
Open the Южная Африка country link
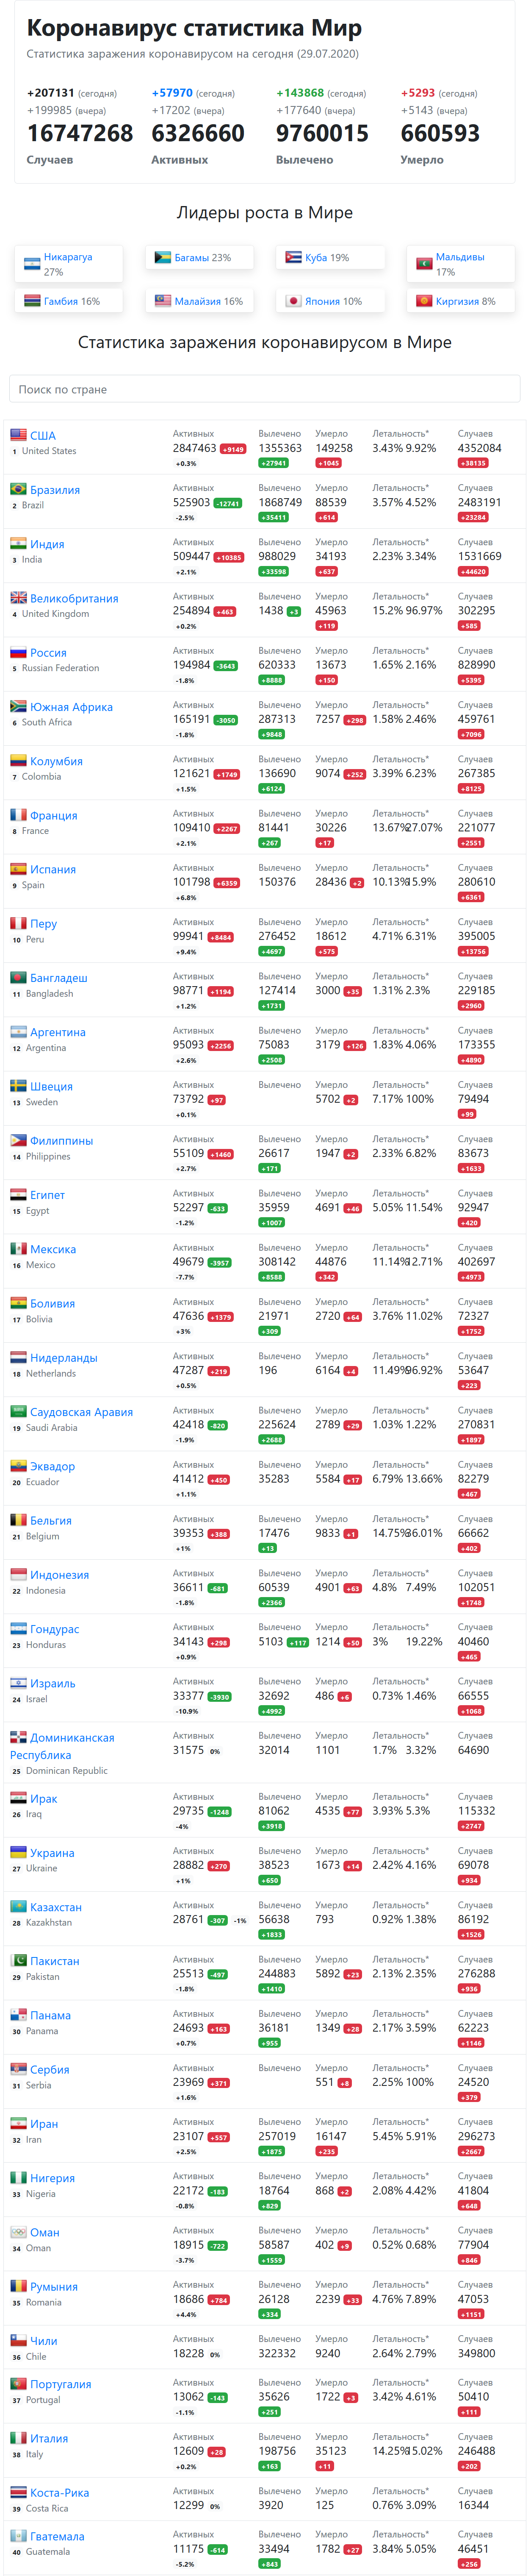(71, 707)
